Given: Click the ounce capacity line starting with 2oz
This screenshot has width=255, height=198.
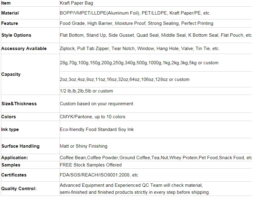Looking at the screenshot, I should [125, 79].
